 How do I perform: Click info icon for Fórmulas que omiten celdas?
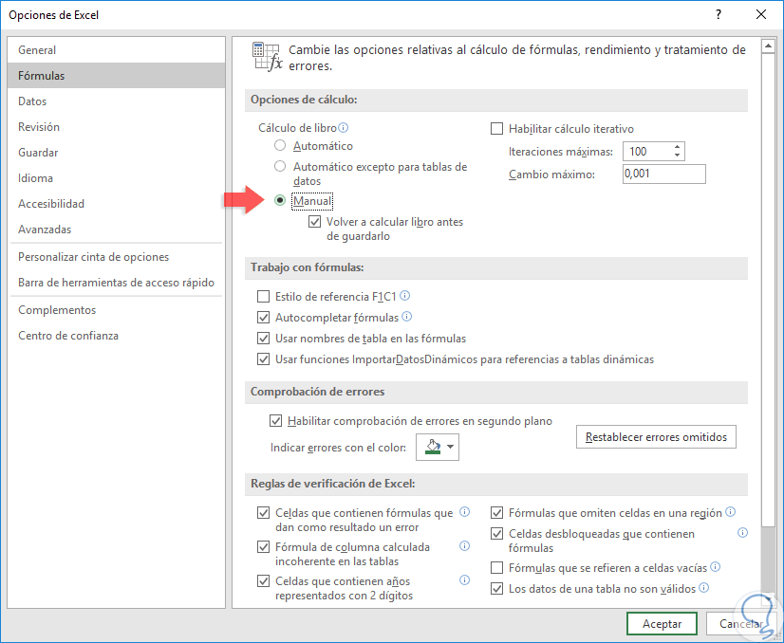click(731, 511)
